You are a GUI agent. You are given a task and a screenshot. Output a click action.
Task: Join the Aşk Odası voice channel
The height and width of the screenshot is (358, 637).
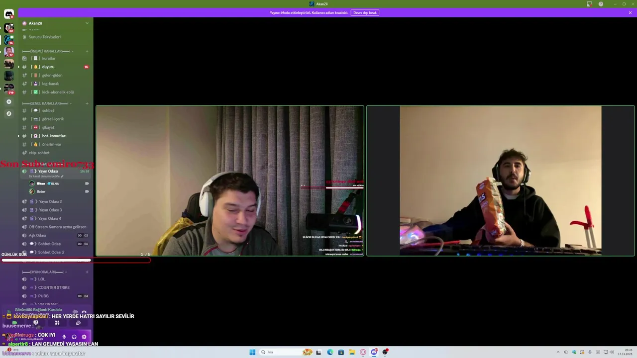tap(55, 235)
